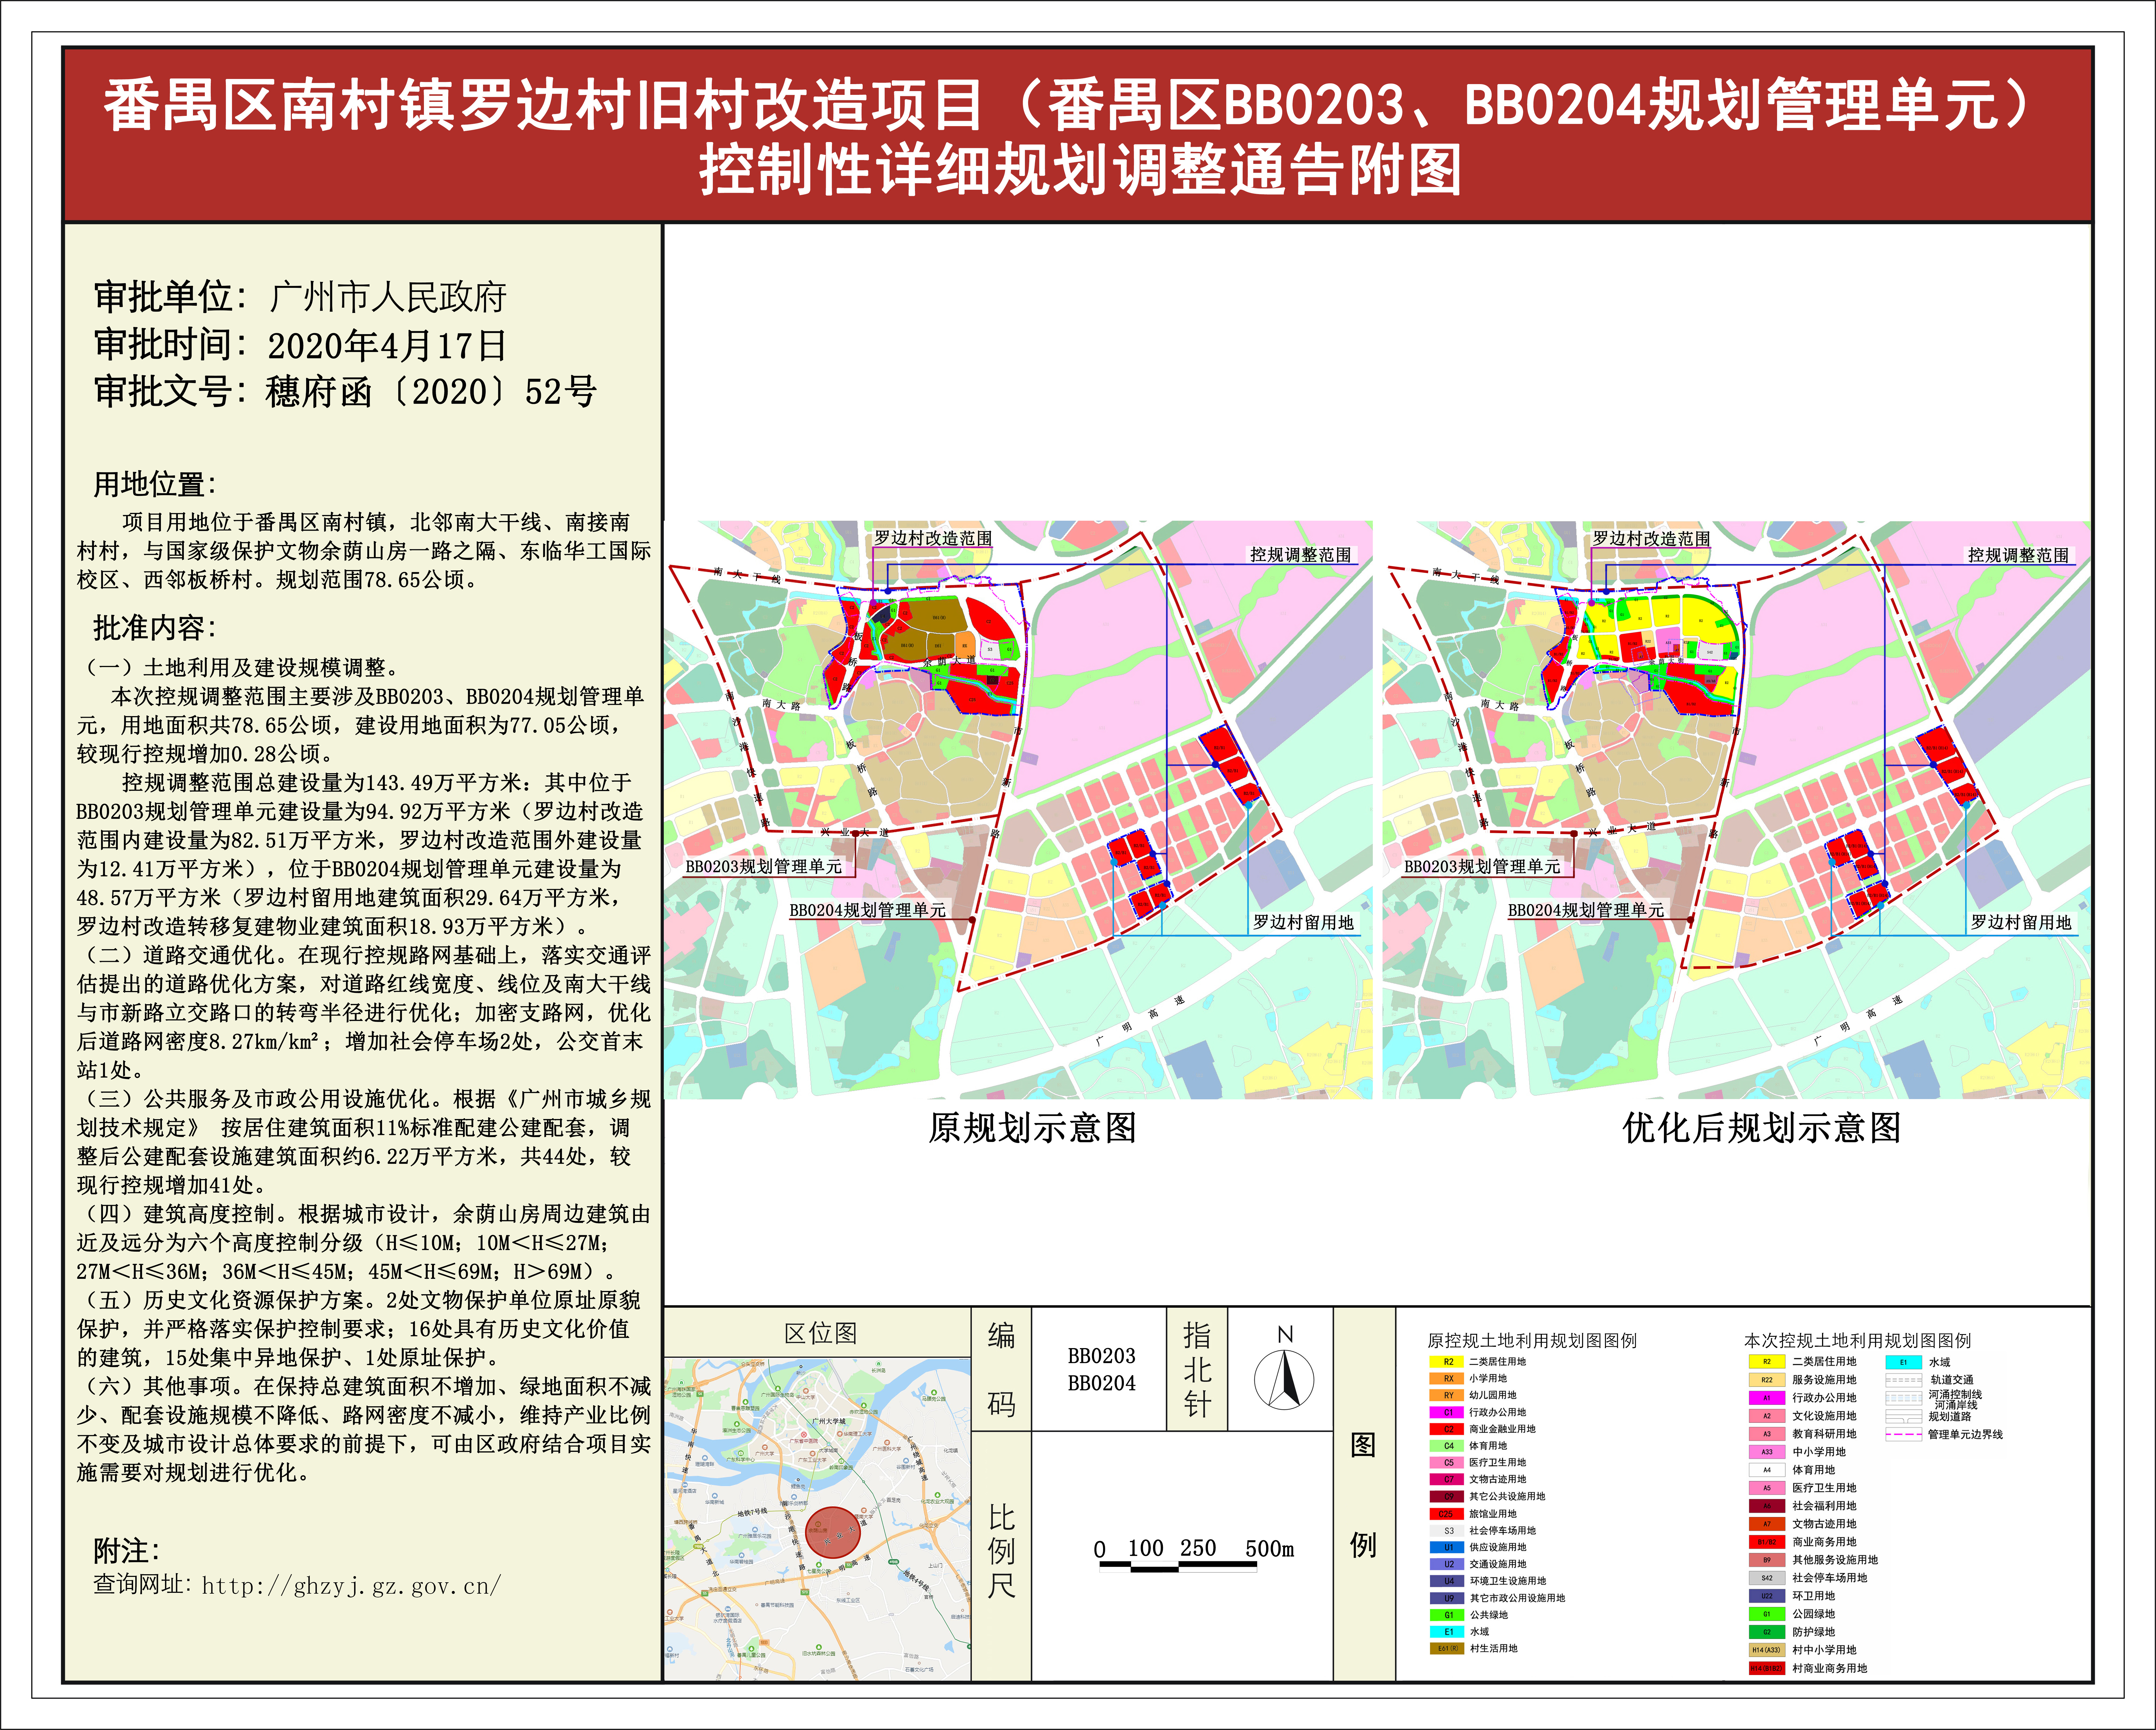Image resolution: width=2156 pixels, height=1730 pixels.
Task: Click the 本次控规土地利用规划图图例 heading
Action: [x=1858, y=1341]
